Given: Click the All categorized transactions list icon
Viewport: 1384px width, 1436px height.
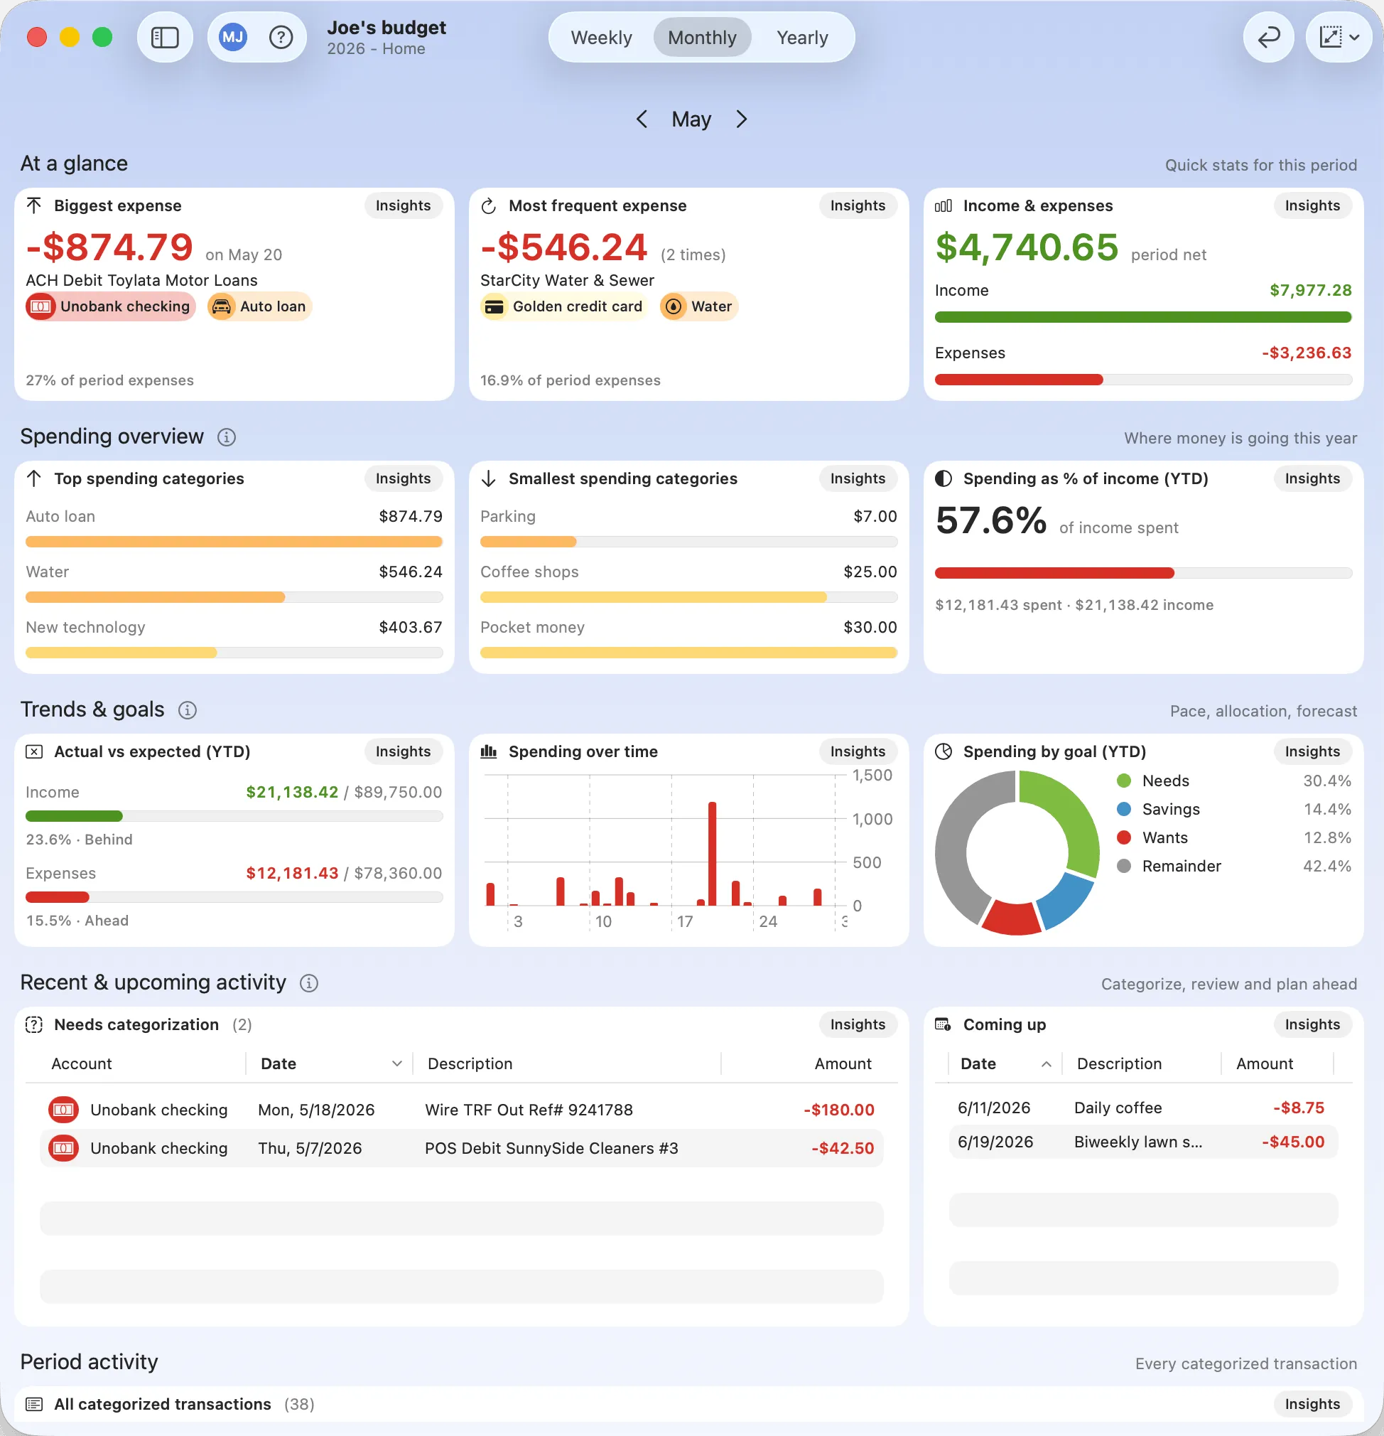Looking at the screenshot, I should click(33, 1405).
